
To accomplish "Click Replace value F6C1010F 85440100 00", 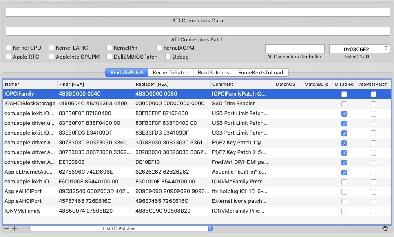I will [x=165, y=182].
